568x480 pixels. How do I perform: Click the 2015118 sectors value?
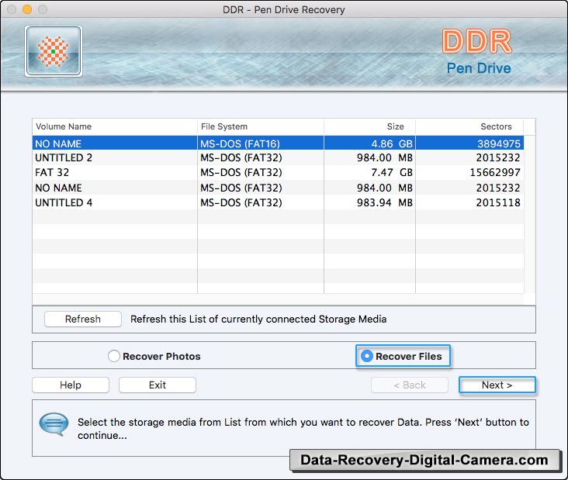click(498, 202)
